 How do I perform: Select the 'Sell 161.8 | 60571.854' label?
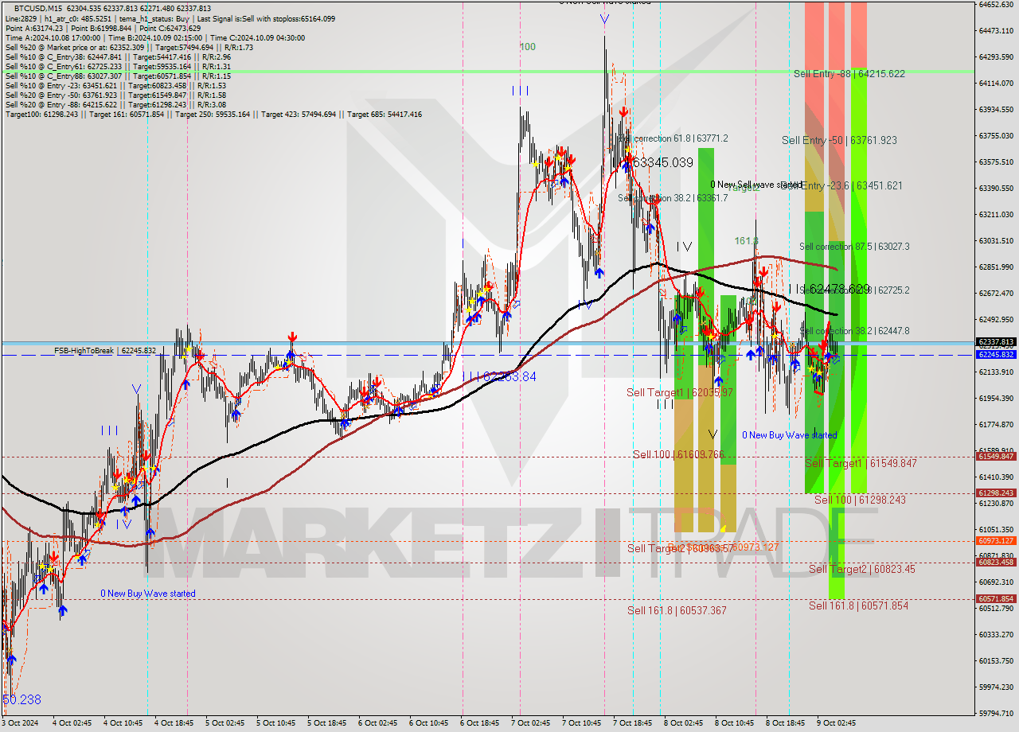(858, 605)
